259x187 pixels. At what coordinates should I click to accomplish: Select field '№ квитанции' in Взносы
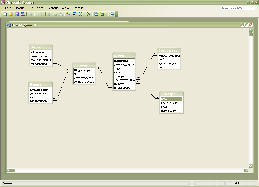[x=40, y=90]
